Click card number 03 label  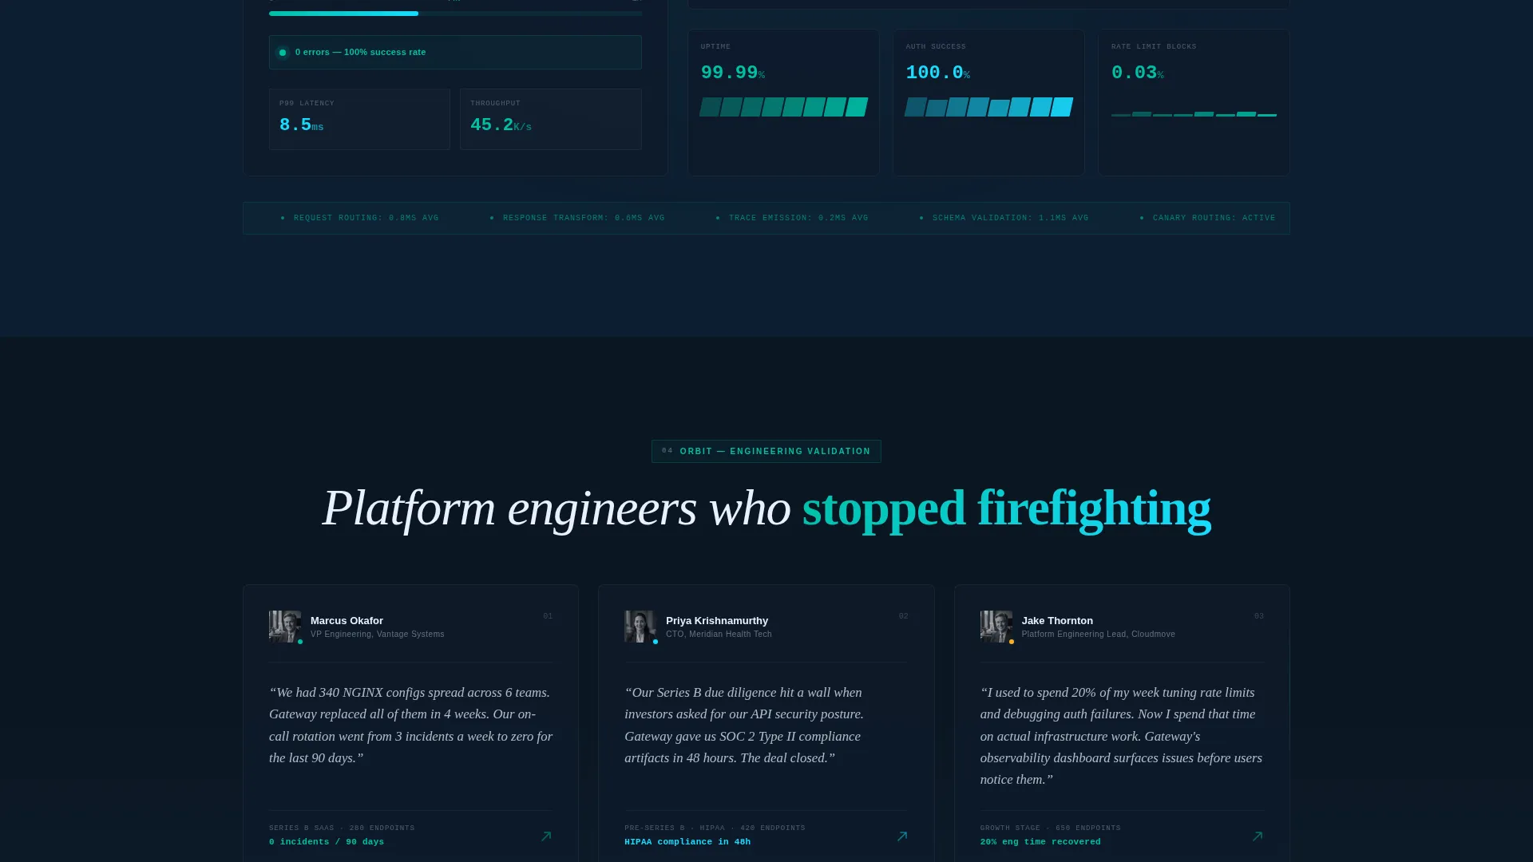point(1259,616)
